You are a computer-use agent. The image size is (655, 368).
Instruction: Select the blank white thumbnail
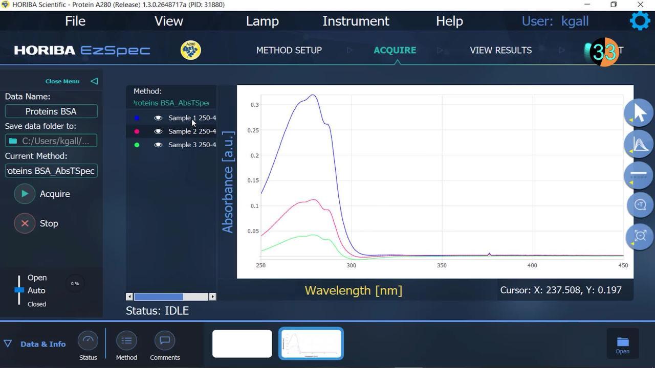(x=242, y=343)
